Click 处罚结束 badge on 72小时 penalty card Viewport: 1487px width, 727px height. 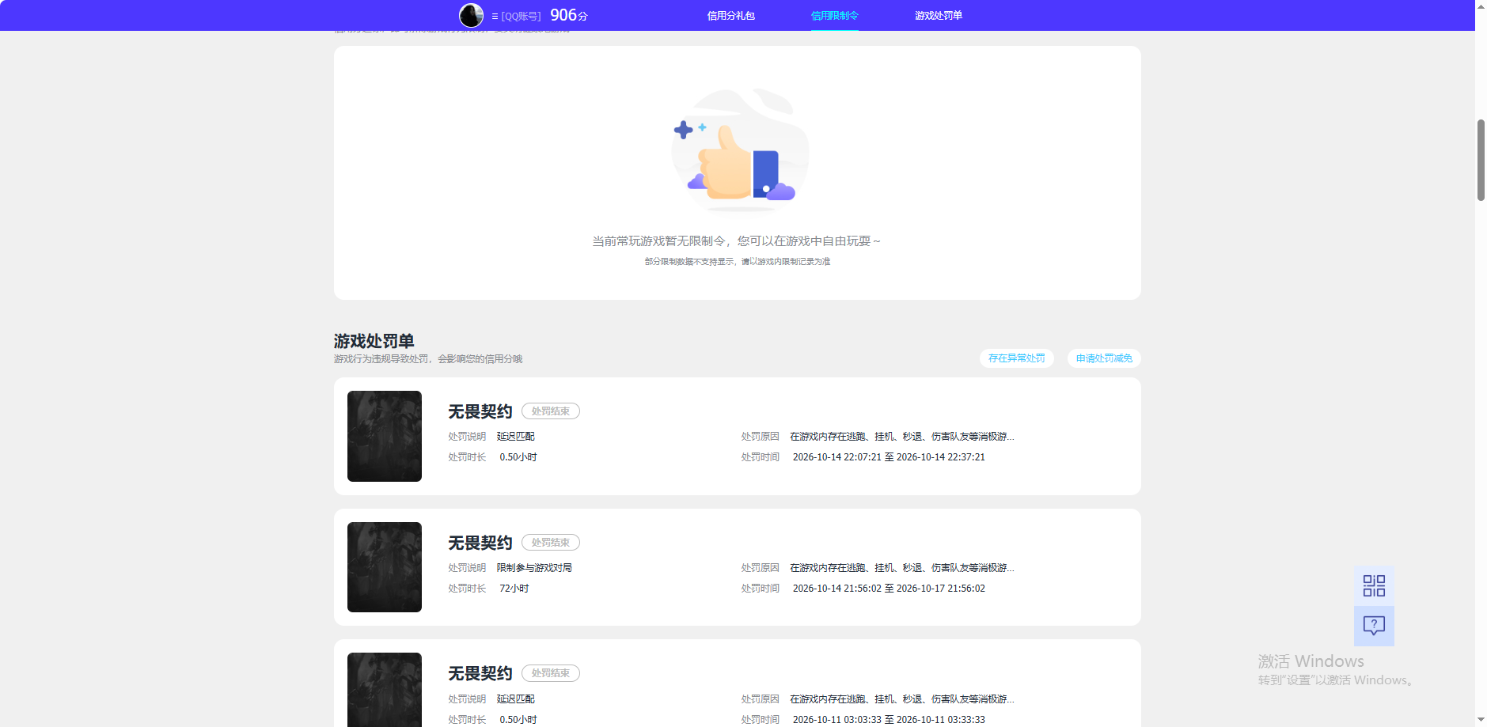point(551,543)
